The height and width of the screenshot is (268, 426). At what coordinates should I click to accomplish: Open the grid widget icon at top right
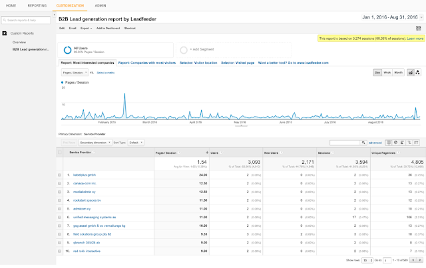(419, 28)
